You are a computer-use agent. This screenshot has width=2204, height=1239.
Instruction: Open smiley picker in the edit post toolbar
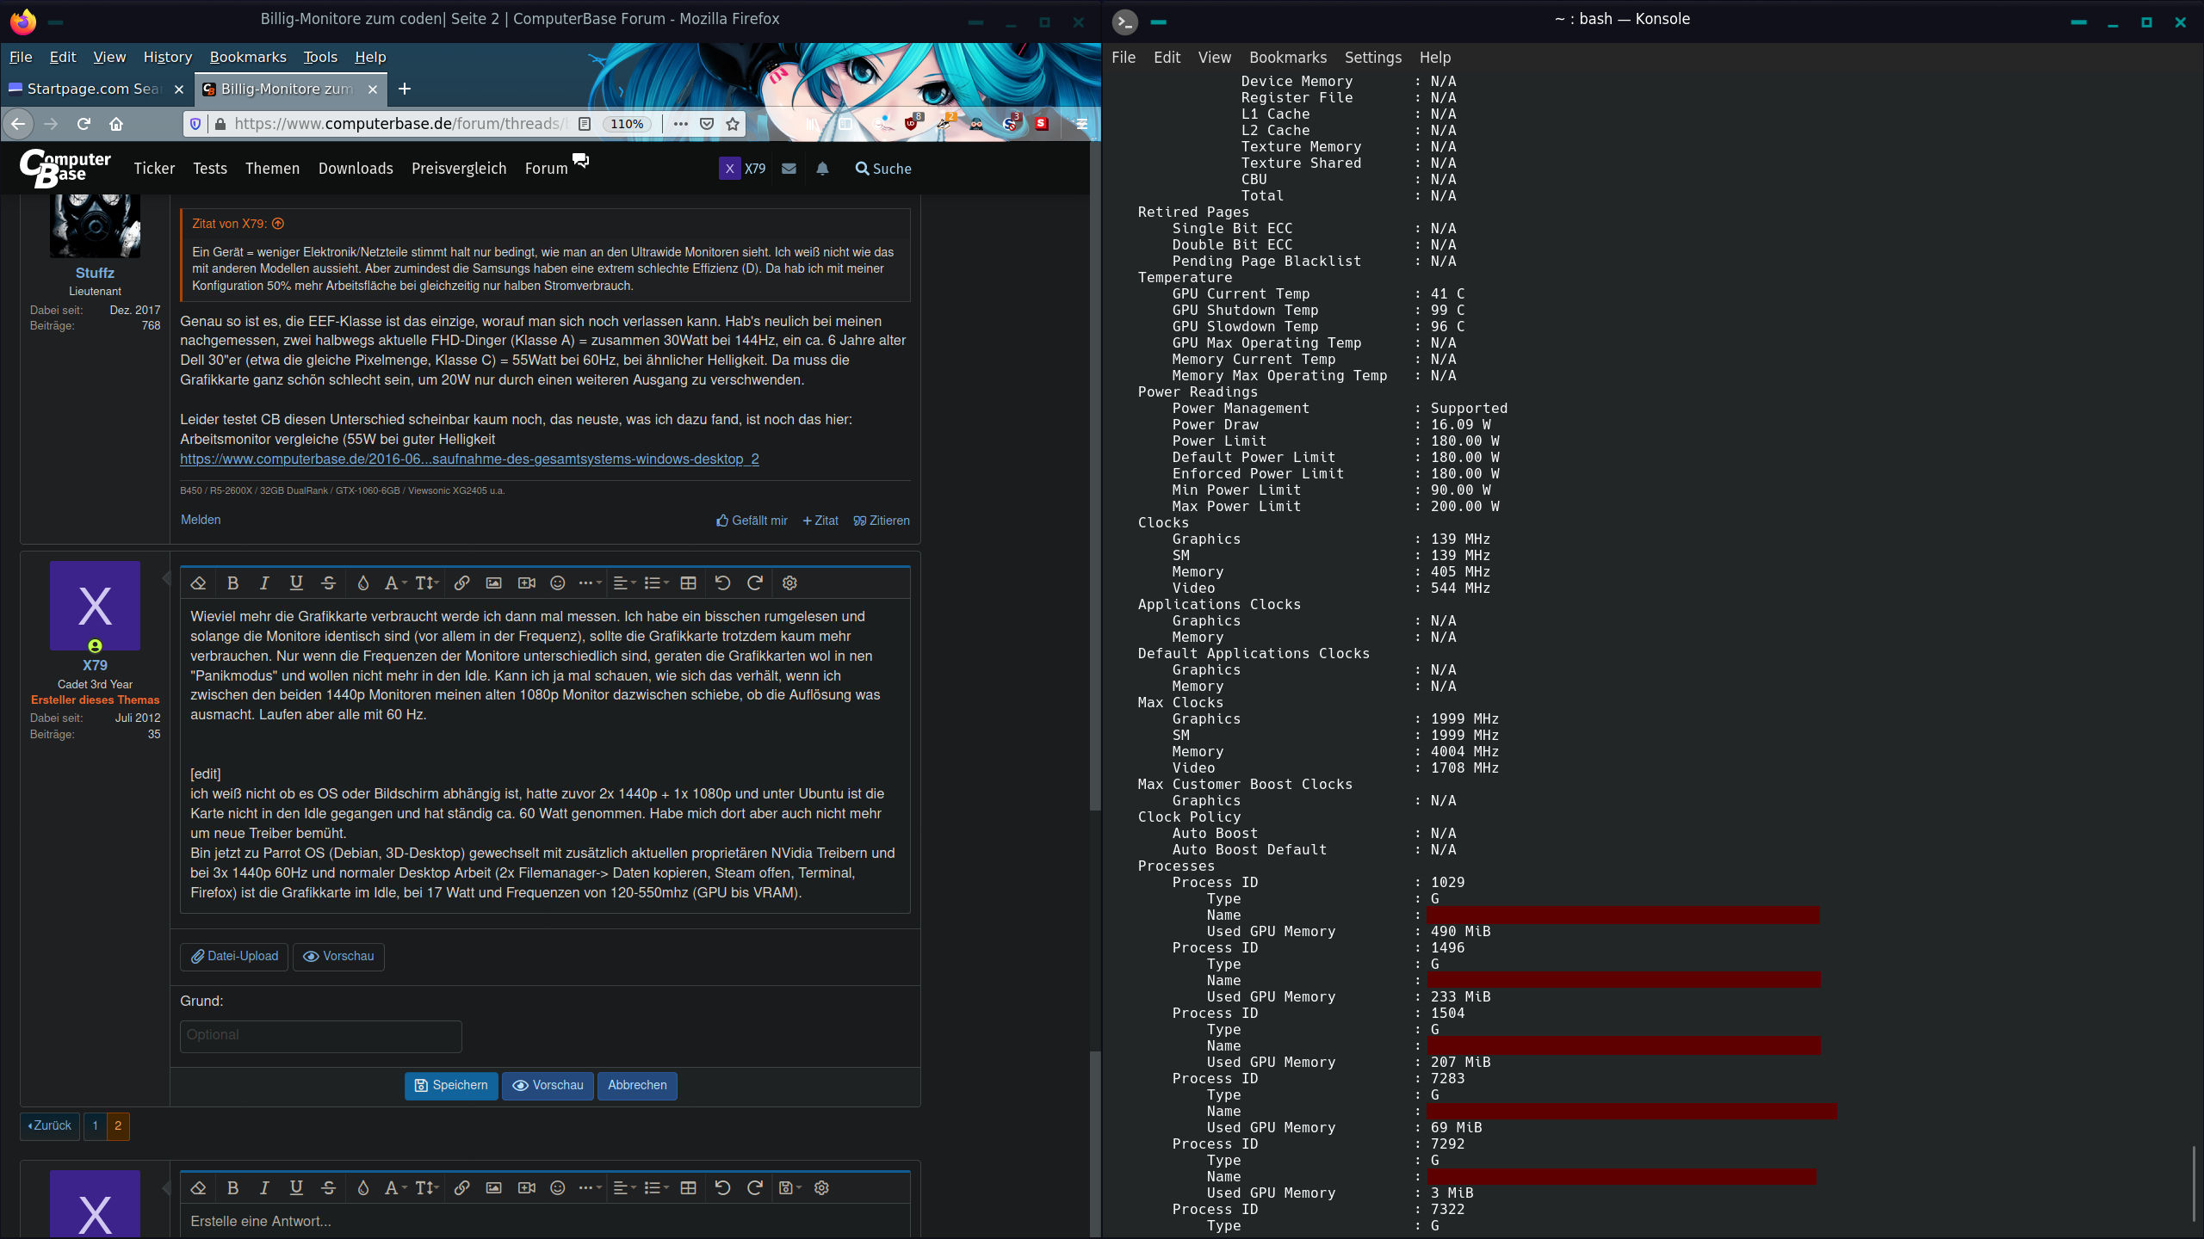click(x=558, y=583)
